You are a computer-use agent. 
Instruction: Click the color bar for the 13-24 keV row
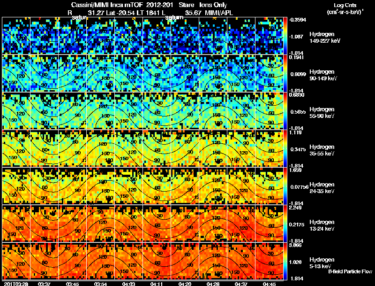[285, 224]
